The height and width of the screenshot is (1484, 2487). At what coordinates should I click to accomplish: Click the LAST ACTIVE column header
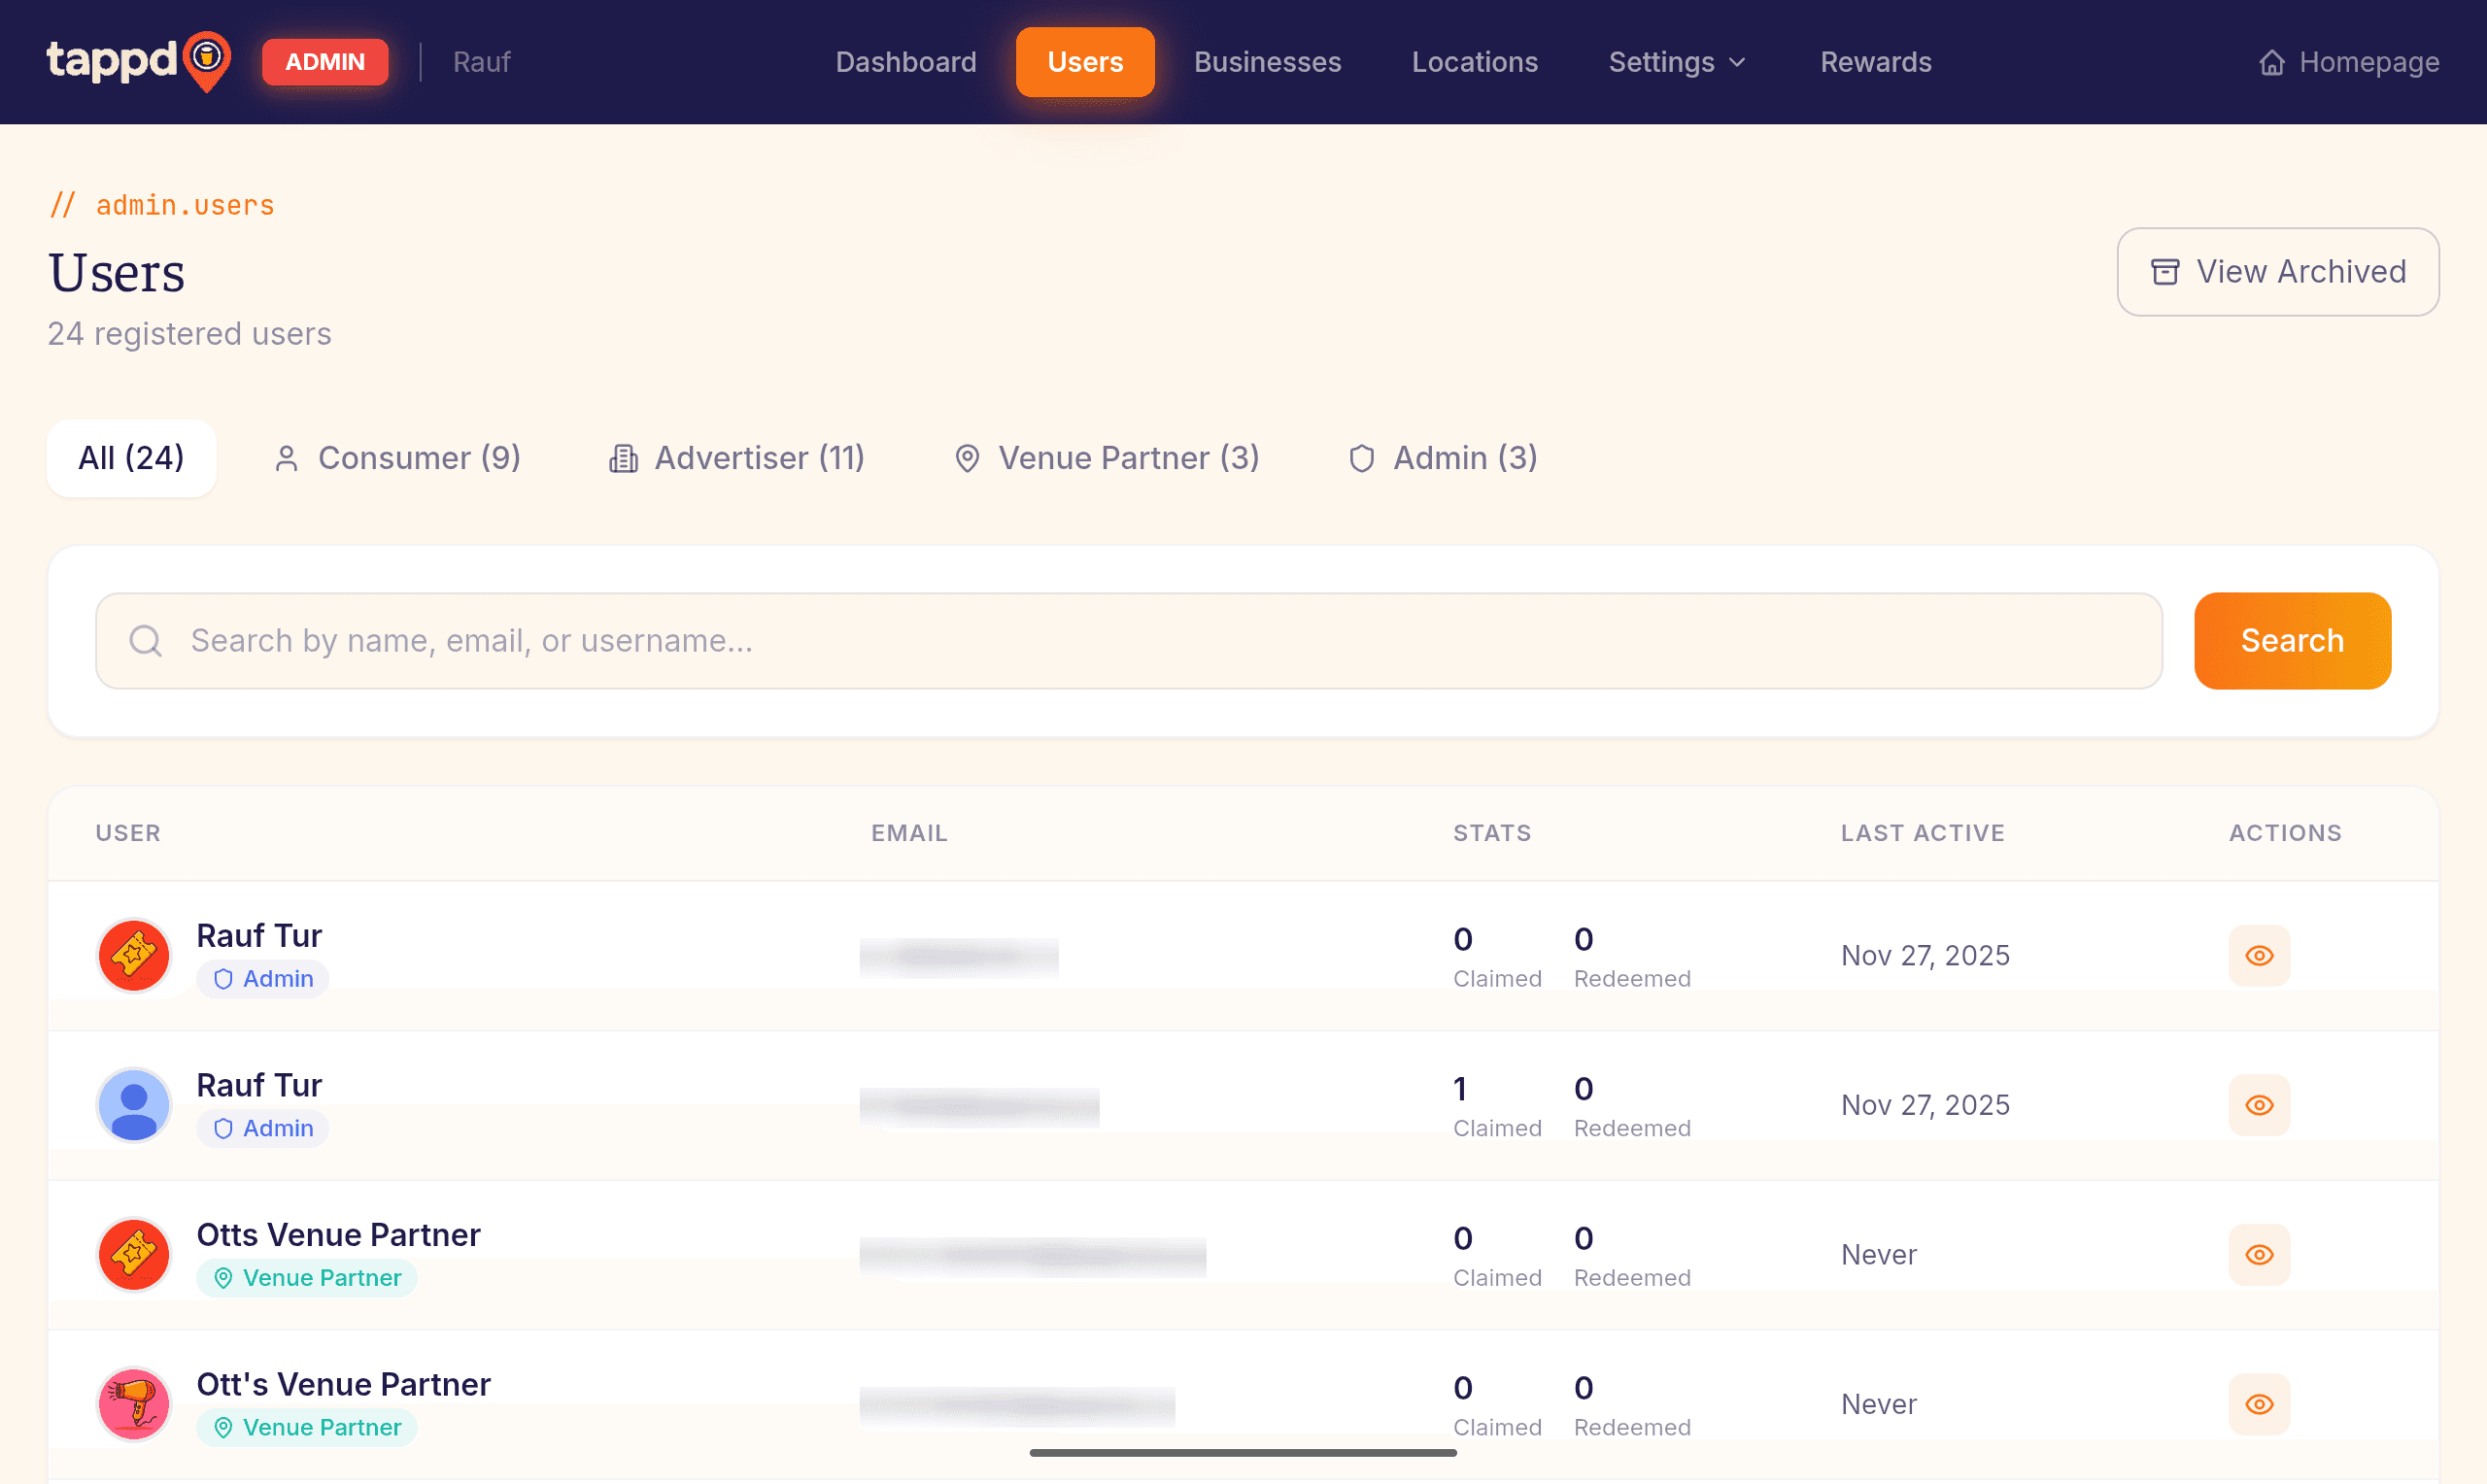[x=1923, y=833]
